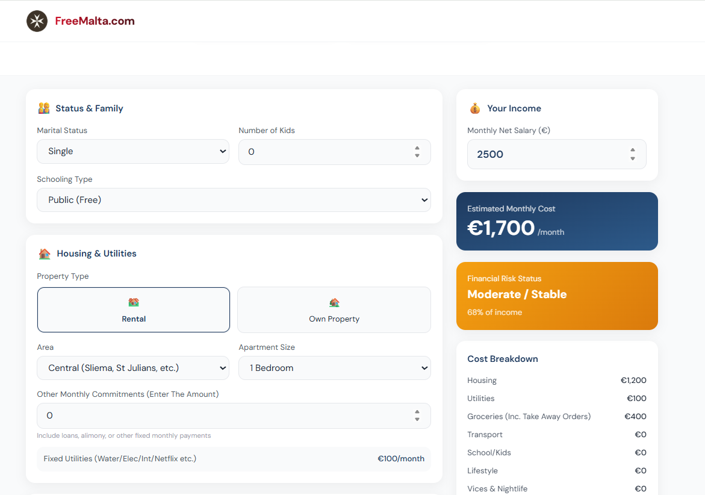This screenshot has width=705, height=495.
Task: Click the Housing & Utilities house icon
Action: pos(45,254)
